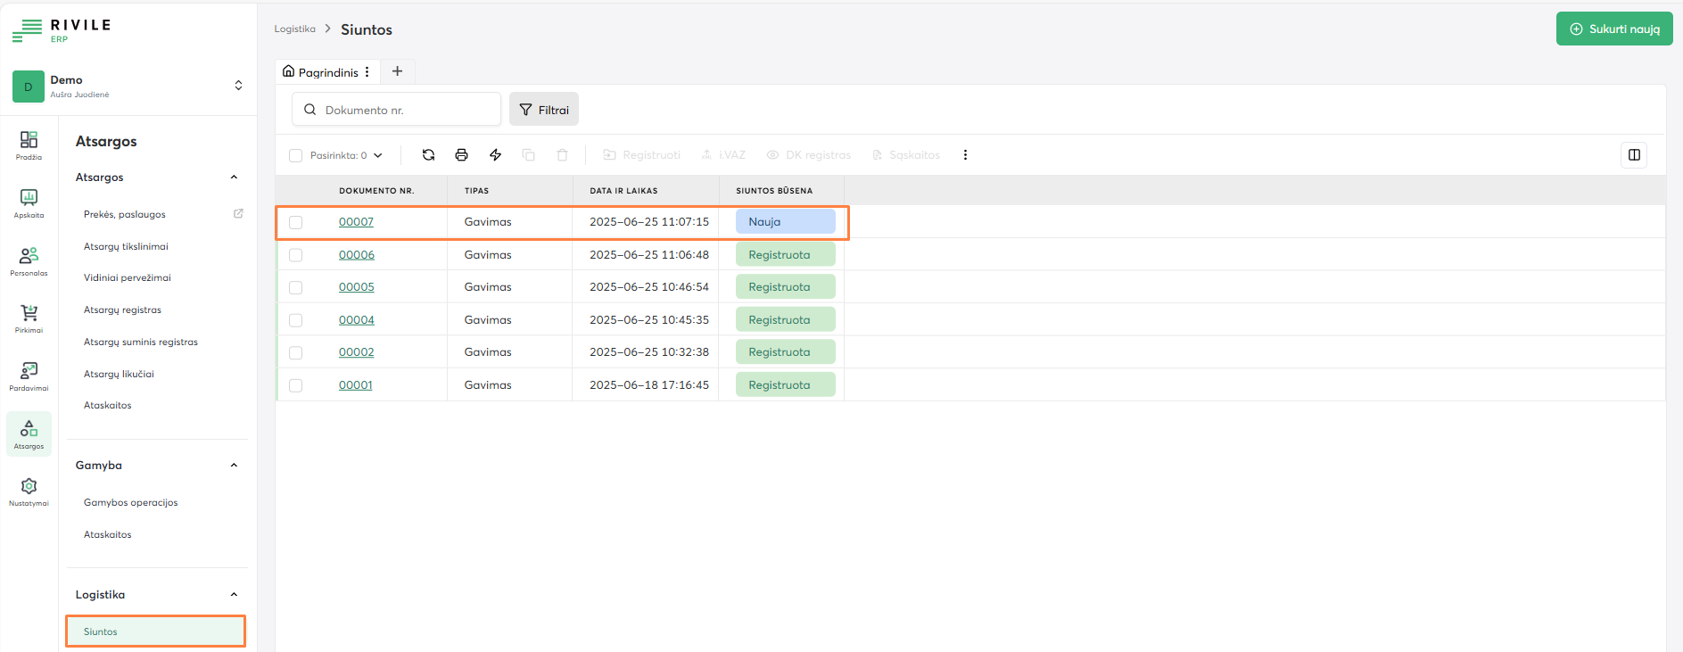Viewport: 1683px width, 652px height.
Task: Open the Demo company switcher
Action: [x=238, y=86]
